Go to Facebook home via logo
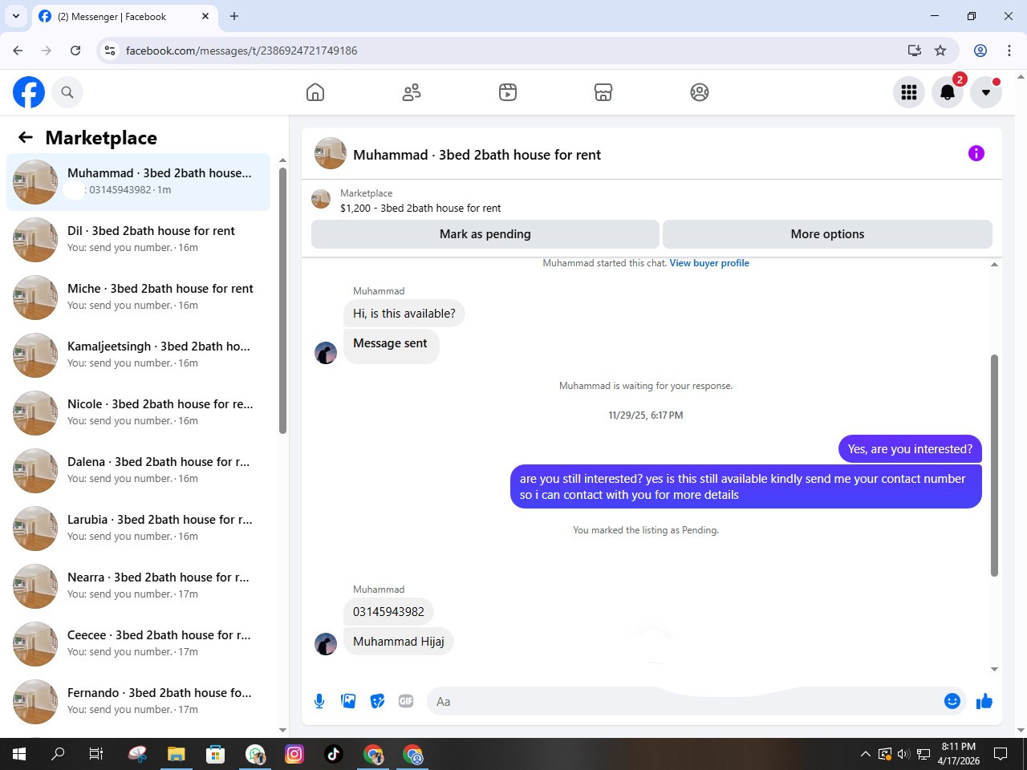The image size is (1027, 770). (x=29, y=92)
